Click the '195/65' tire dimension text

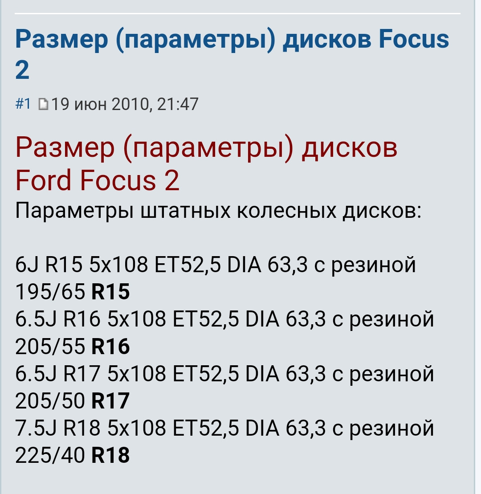50,291
